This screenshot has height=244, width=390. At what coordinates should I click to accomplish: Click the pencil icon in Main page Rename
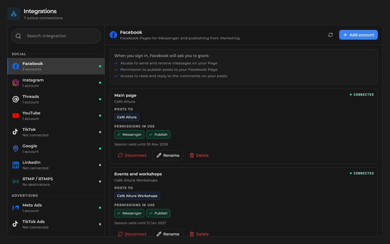(159, 155)
